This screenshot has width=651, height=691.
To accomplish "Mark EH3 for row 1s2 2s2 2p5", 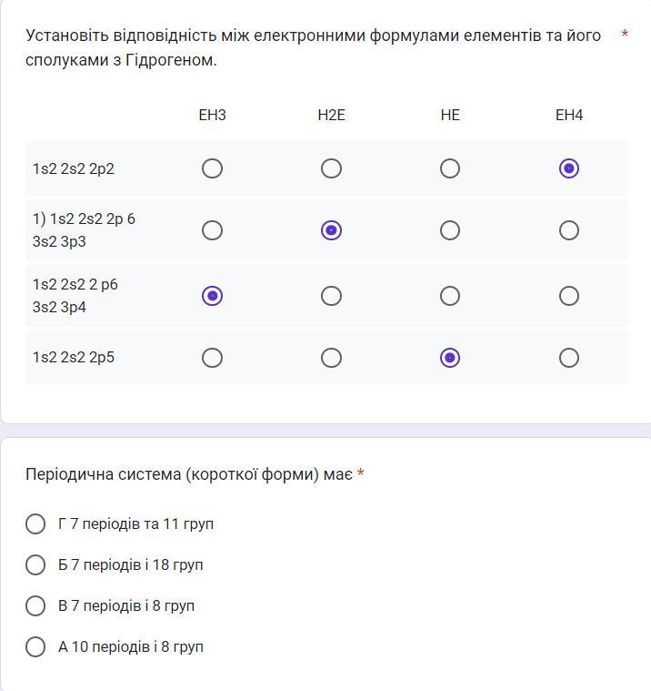I will pos(212,358).
